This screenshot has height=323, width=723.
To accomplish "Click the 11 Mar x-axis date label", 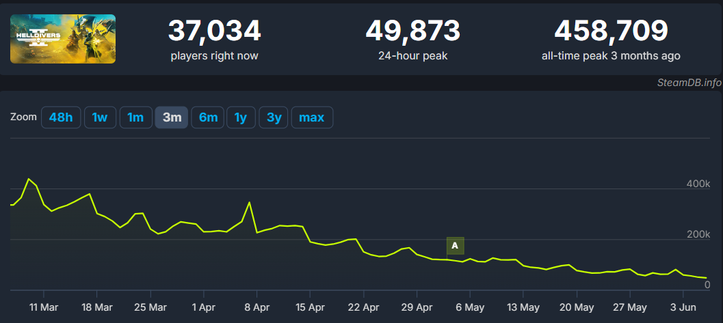I will click(43, 307).
